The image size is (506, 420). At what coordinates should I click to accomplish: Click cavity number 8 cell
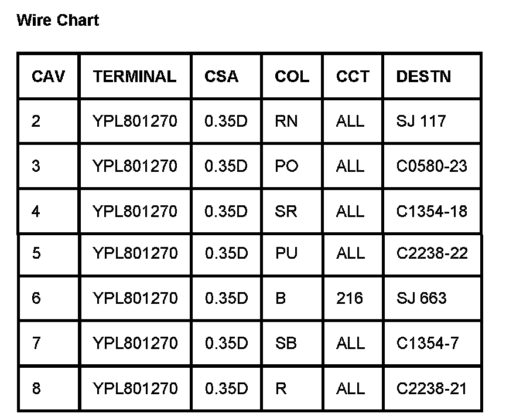(x=36, y=388)
